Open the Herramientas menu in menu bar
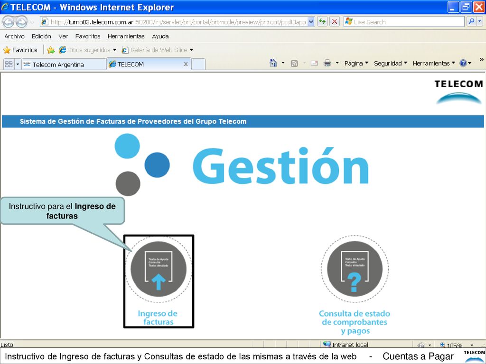 126,36
